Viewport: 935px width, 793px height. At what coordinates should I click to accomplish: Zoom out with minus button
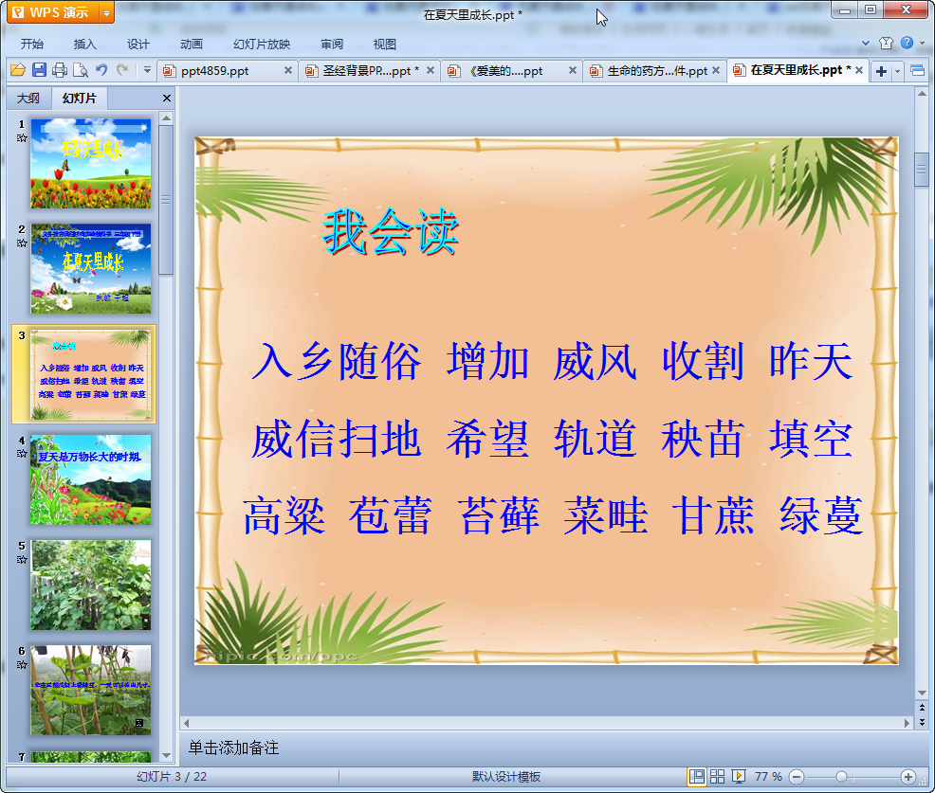coord(796,777)
